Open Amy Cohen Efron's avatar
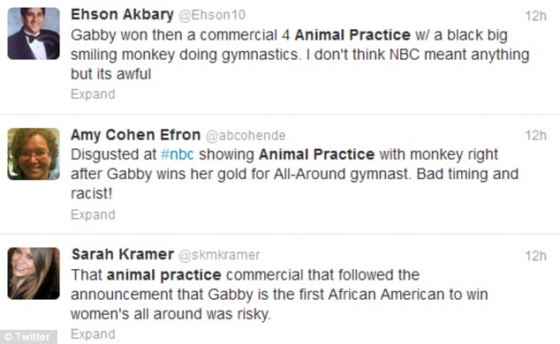 pyautogui.click(x=34, y=154)
